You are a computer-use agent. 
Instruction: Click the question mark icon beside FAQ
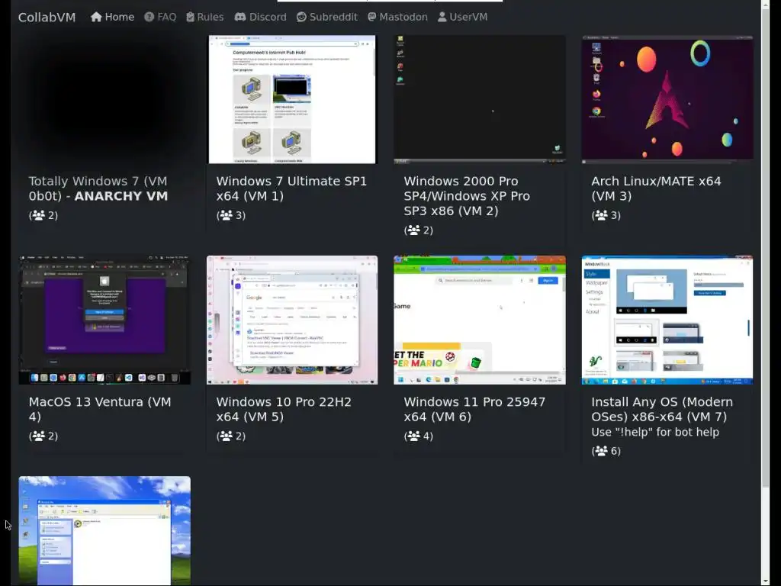pyautogui.click(x=149, y=17)
